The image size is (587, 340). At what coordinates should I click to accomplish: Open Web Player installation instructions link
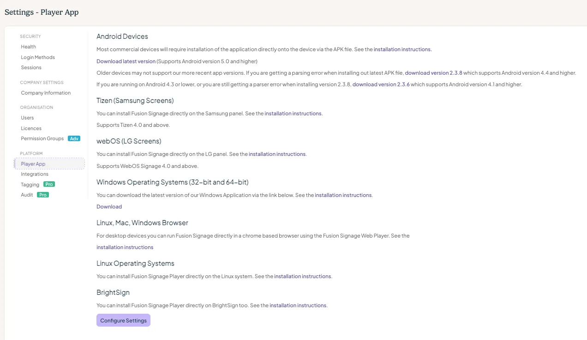point(125,247)
